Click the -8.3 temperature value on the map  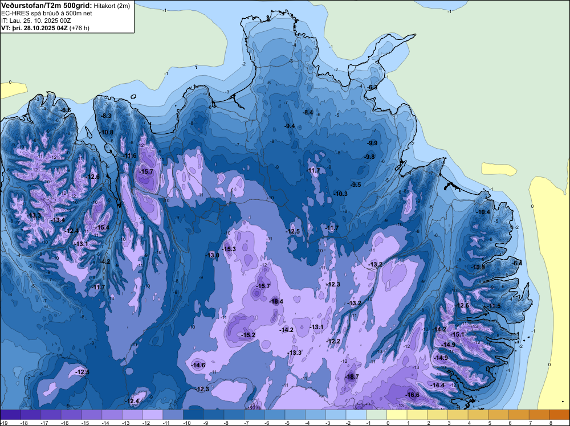(x=106, y=116)
